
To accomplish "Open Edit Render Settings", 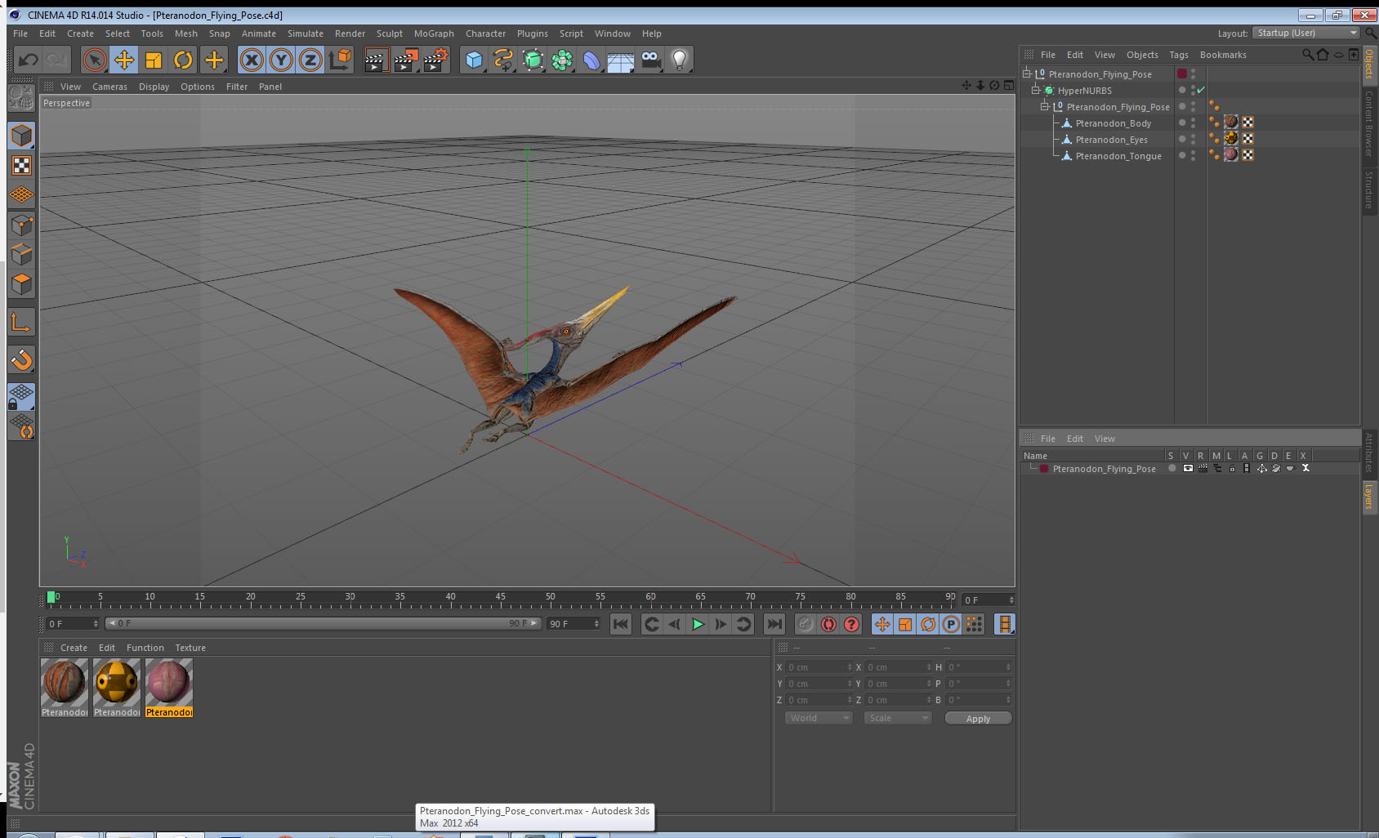I will pyautogui.click(x=436, y=60).
